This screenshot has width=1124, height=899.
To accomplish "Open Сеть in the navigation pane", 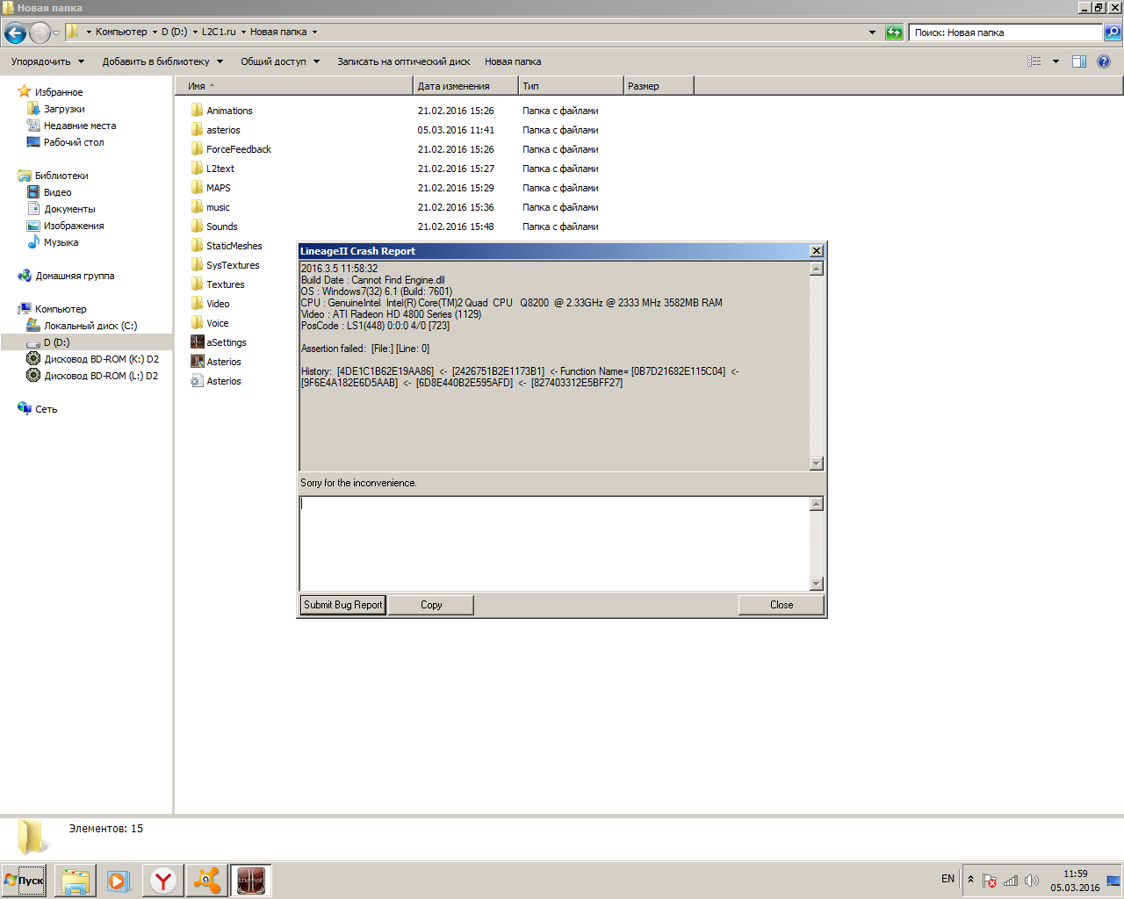I will 46,409.
